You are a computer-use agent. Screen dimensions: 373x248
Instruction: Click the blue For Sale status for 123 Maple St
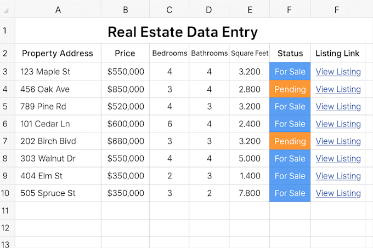[x=290, y=71]
